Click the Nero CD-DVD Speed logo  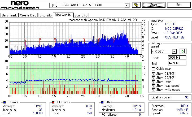point(20,5)
